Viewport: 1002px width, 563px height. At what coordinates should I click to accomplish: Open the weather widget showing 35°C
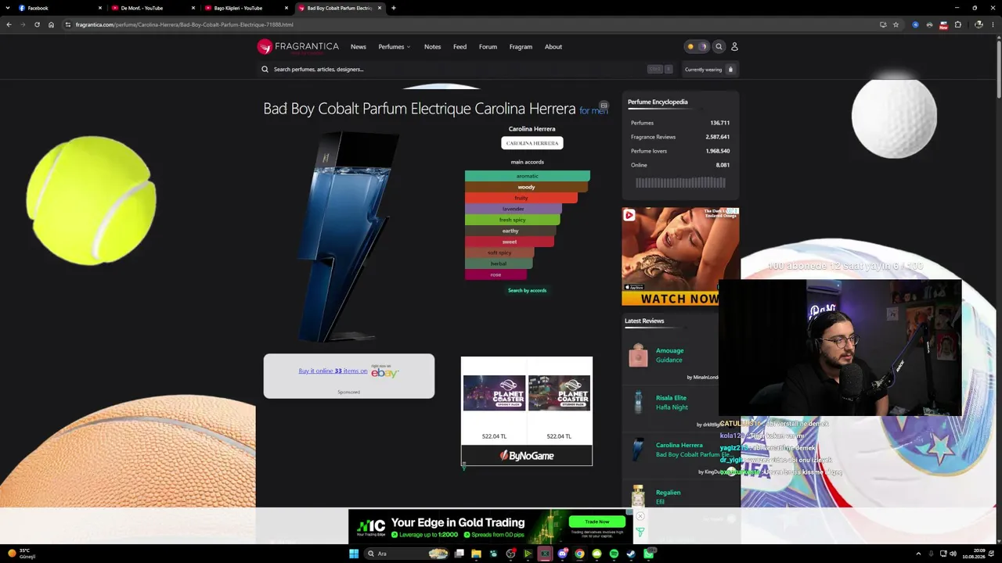pyautogui.click(x=20, y=554)
